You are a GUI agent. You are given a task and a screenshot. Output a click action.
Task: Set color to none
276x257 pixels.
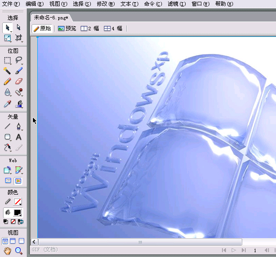click(13, 221)
